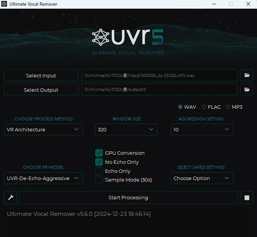This screenshot has height=237, width=257.
Task: Select MP3 output format
Action: (x=234, y=107)
